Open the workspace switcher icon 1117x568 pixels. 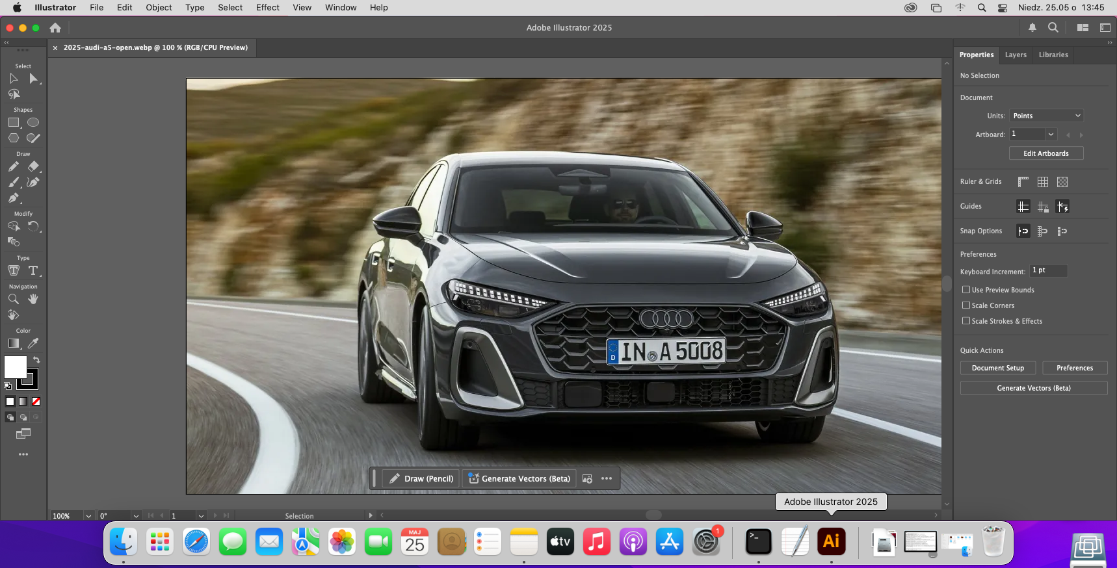coord(1105,27)
